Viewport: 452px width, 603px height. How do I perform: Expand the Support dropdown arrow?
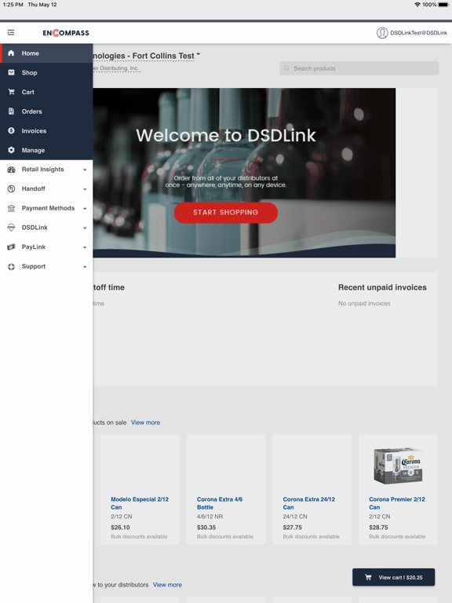[x=85, y=267]
